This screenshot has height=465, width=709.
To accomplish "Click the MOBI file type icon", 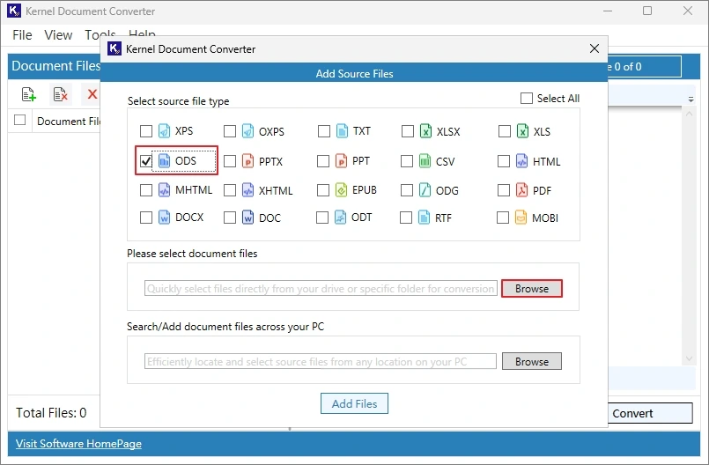I will (x=521, y=218).
